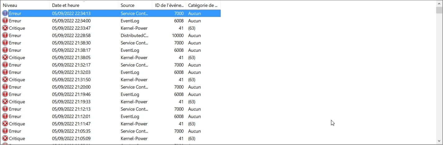This screenshot has width=443, height=145.
Task: Select the date cell 05/09/2022 22:34:00
Action: click(71, 21)
